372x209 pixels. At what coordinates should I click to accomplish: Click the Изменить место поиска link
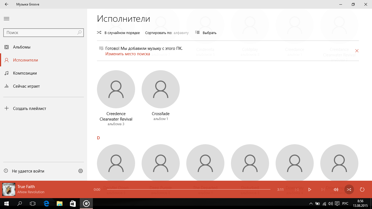coord(128,54)
